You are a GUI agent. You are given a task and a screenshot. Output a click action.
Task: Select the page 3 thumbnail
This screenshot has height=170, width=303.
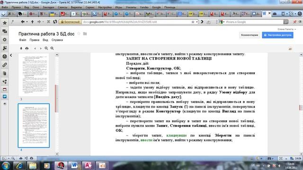[34, 75]
